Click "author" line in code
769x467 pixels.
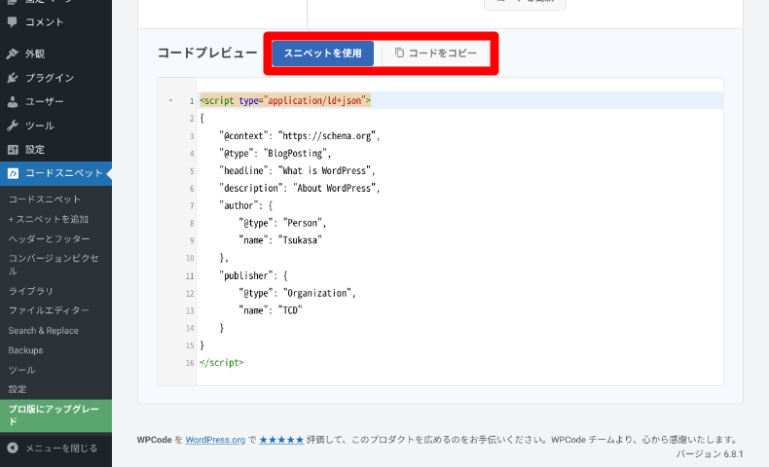(245, 206)
